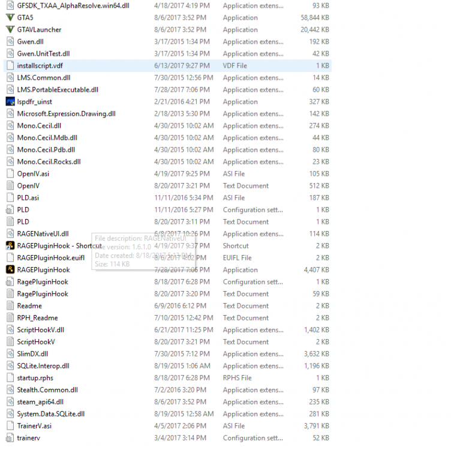
Task: Select the Mono.Cecil.Mdb.dll file name
Action: pyautogui.click(x=47, y=138)
